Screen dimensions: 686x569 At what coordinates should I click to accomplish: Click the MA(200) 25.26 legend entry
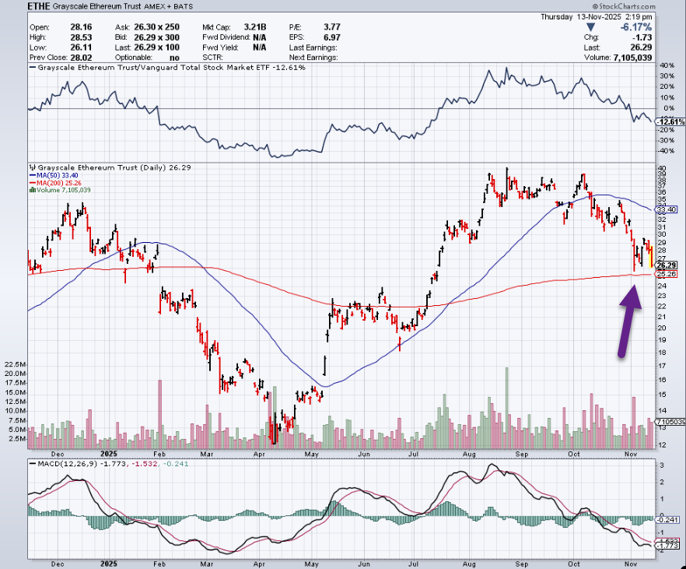pyautogui.click(x=59, y=183)
